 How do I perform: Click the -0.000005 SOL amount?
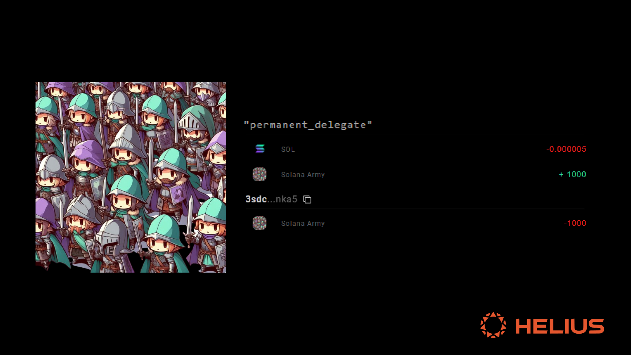(566, 149)
